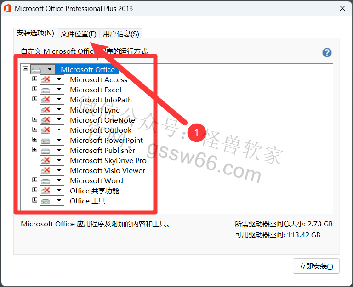Viewport: 353px width, 287px height.
Task: Select the Microsoft SkyDrive Pro label
Action: coord(108,161)
